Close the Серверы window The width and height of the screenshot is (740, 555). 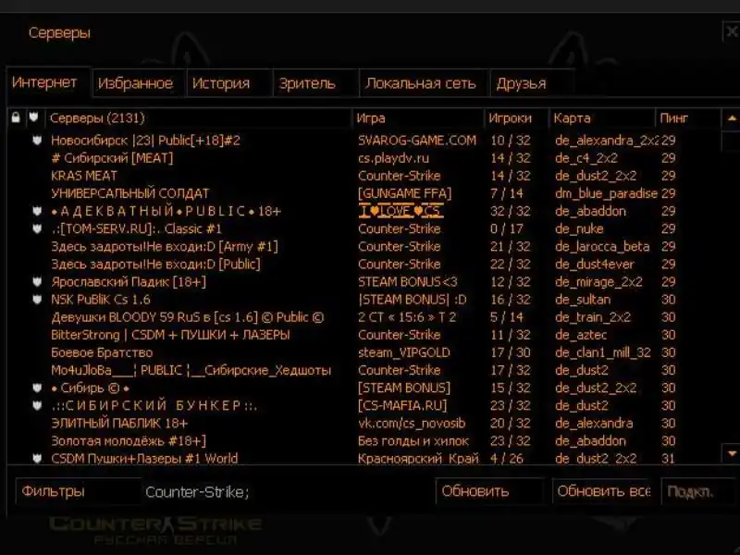tap(732, 32)
